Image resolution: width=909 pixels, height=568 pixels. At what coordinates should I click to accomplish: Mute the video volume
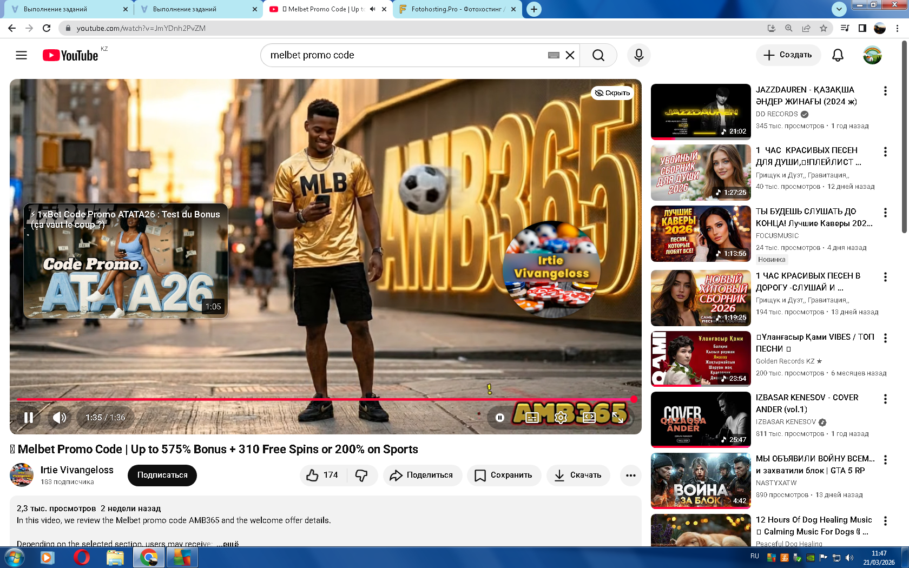pyautogui.click(x=60, y=417)
